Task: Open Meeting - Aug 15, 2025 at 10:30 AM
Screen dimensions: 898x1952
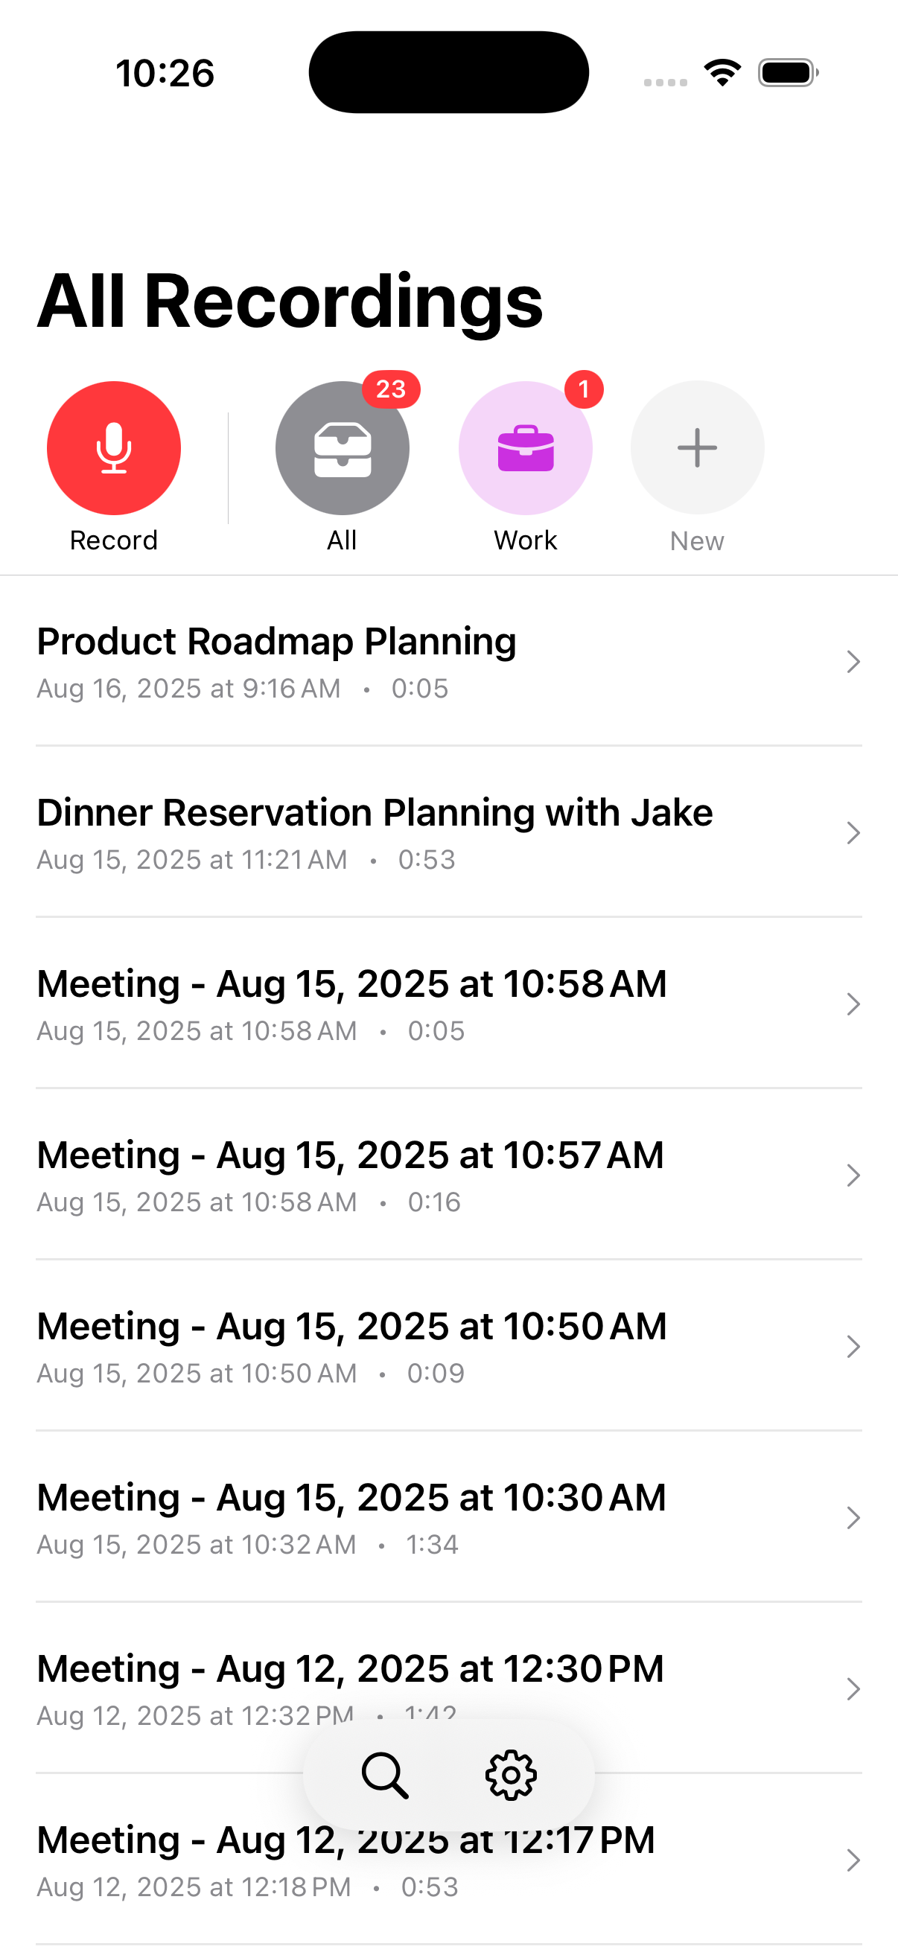Action: [351, 1498]
